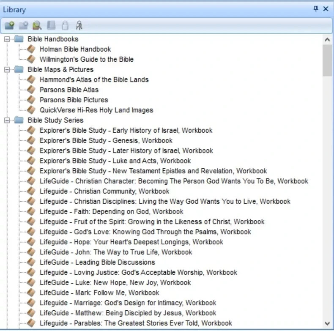The height and width of the screenshot is (331, 334).
Task: Select Lifeguide - Loving Justice workbook
Action: click(138, 272)
